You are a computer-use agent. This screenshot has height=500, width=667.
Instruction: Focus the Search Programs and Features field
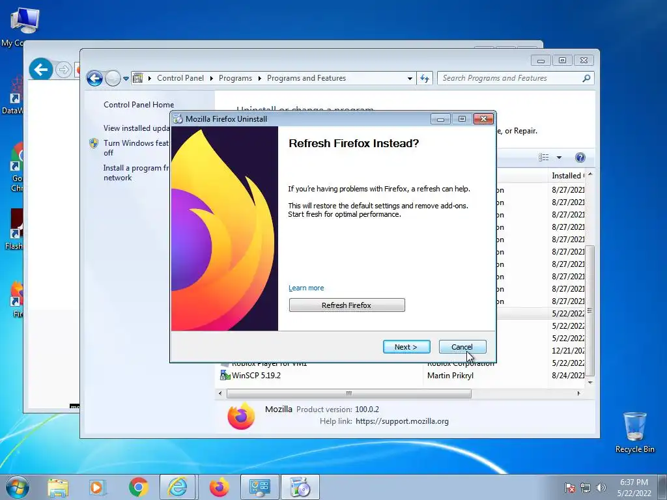point(511,78)
